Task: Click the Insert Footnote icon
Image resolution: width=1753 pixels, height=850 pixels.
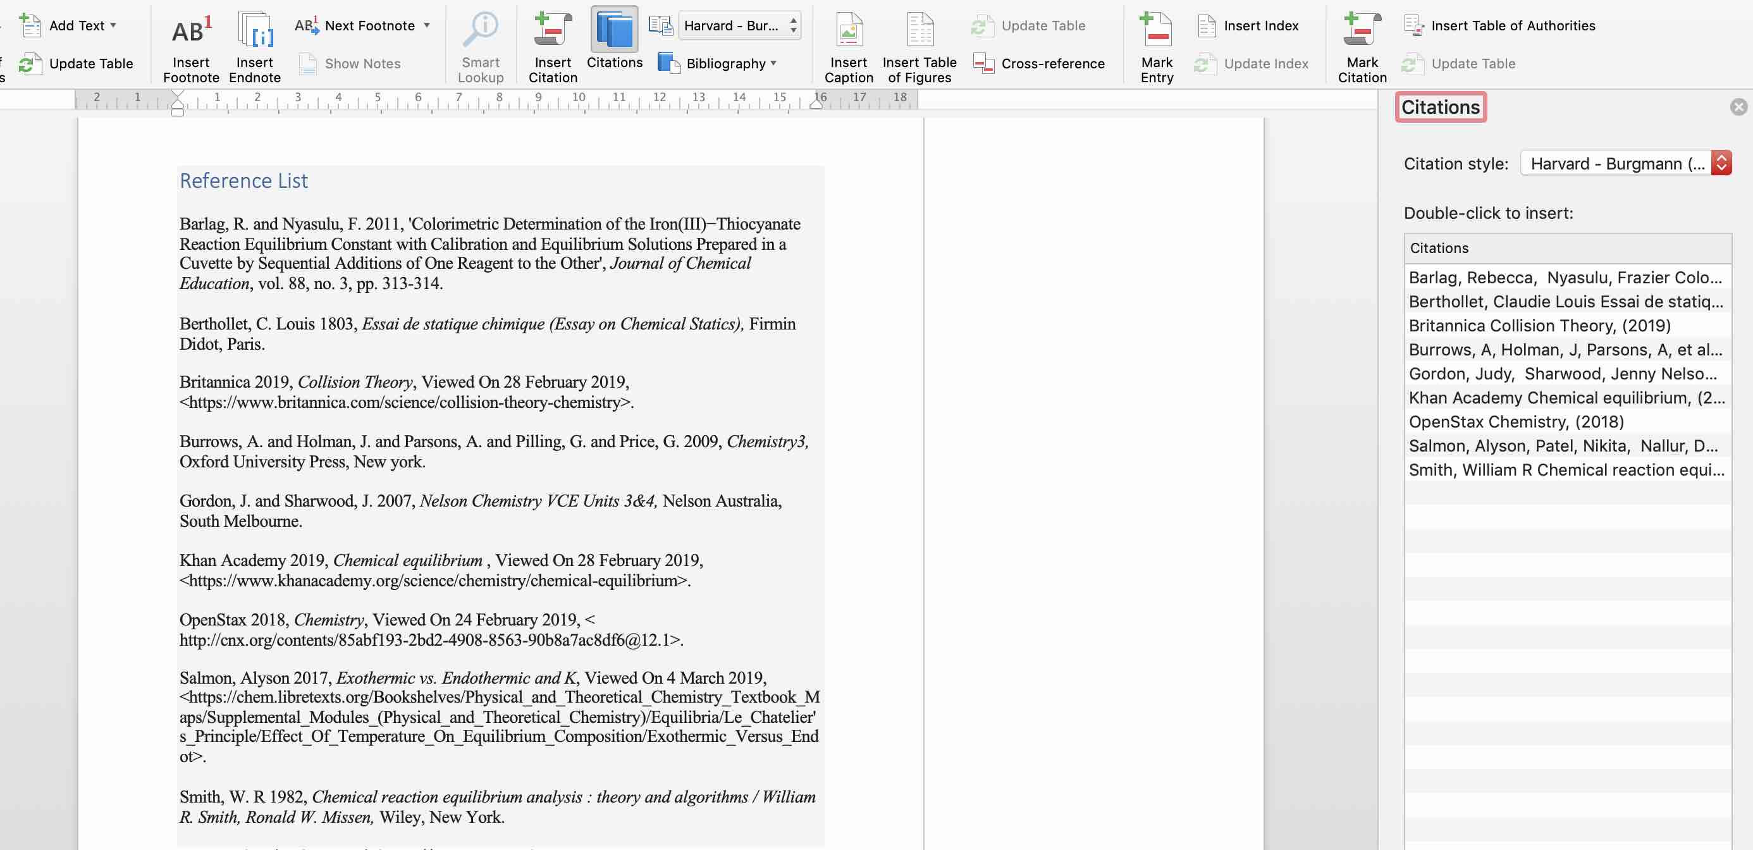Action: point(190,30)
